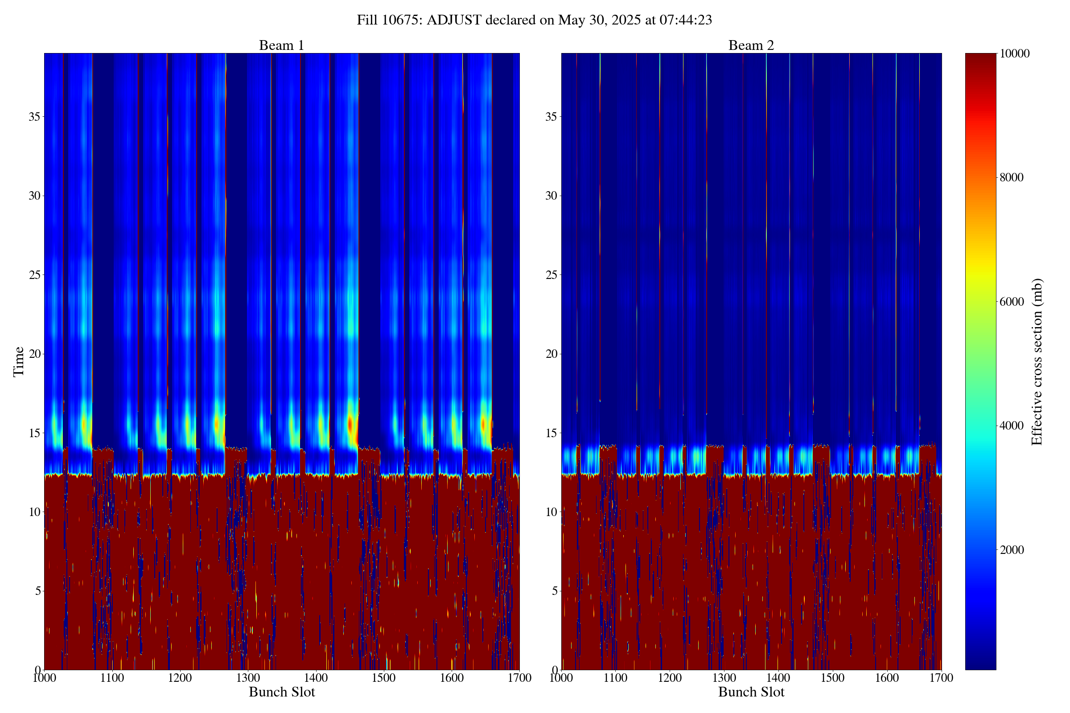The image size is (1070, 713).
Task: Click Beam 2 x-axis tick '1400'
Action: (778, 678)
